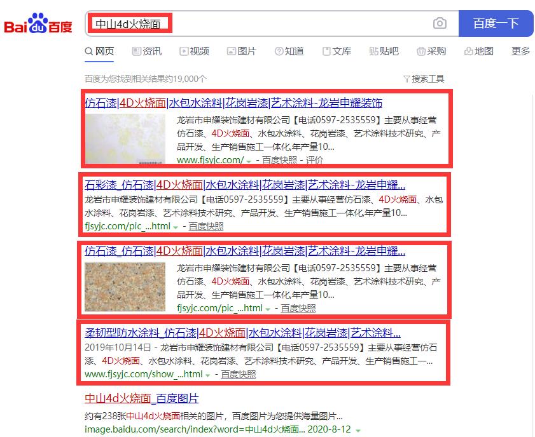Image resolution: width=535 pixels, height=437 pixels.
Task: Open the 文库 tab
Action: click(x=337, y=51)
